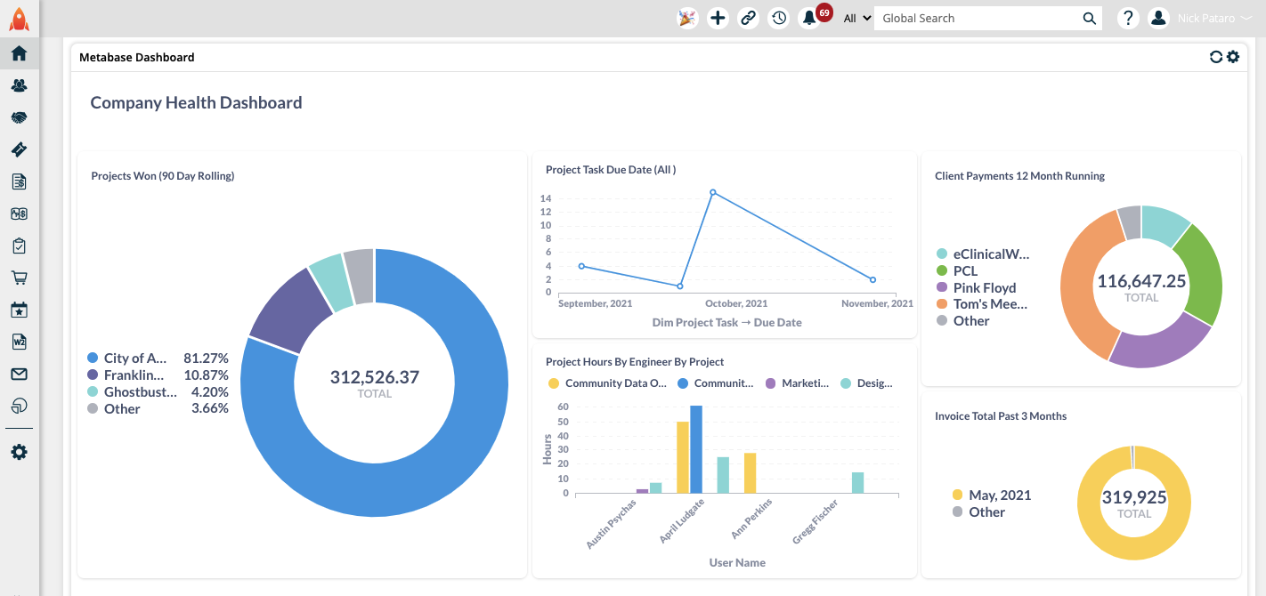The width and height of the screenshot is (1266, 596).
Task: Open the All search scope dropdown
Action: click(856, 19)
